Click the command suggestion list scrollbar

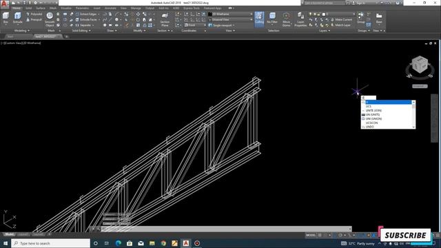click(413, 114)
